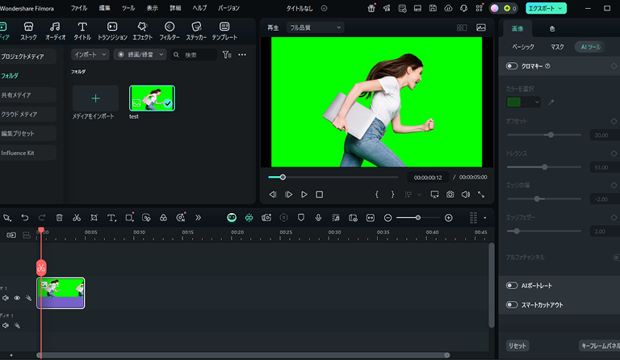The image size is (620, 360).
Task: Enable the AI Portrait toggle
Action: point(512,285)
